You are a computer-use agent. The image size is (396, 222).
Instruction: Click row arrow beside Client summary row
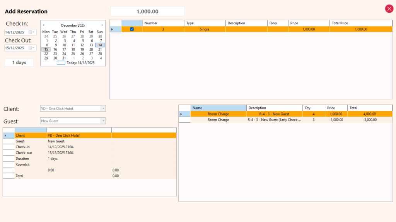(x=5, y=136)
